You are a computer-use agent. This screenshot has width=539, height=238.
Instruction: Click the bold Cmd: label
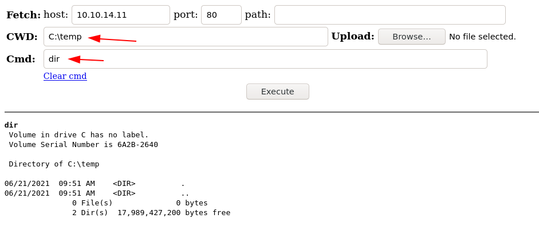21,59
